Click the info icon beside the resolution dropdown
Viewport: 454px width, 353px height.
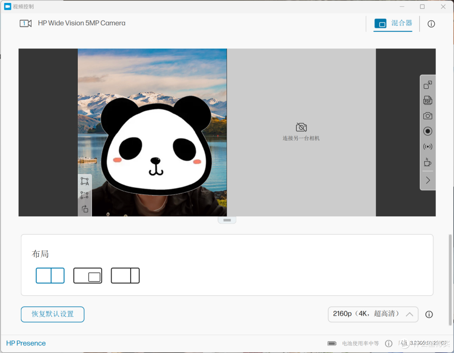(429, 314)
